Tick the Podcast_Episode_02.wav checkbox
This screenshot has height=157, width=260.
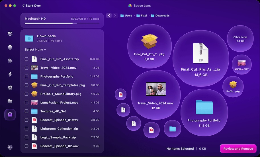(x=26, y=146)
